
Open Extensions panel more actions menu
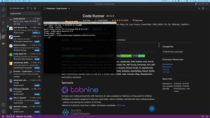pos(39,9)
